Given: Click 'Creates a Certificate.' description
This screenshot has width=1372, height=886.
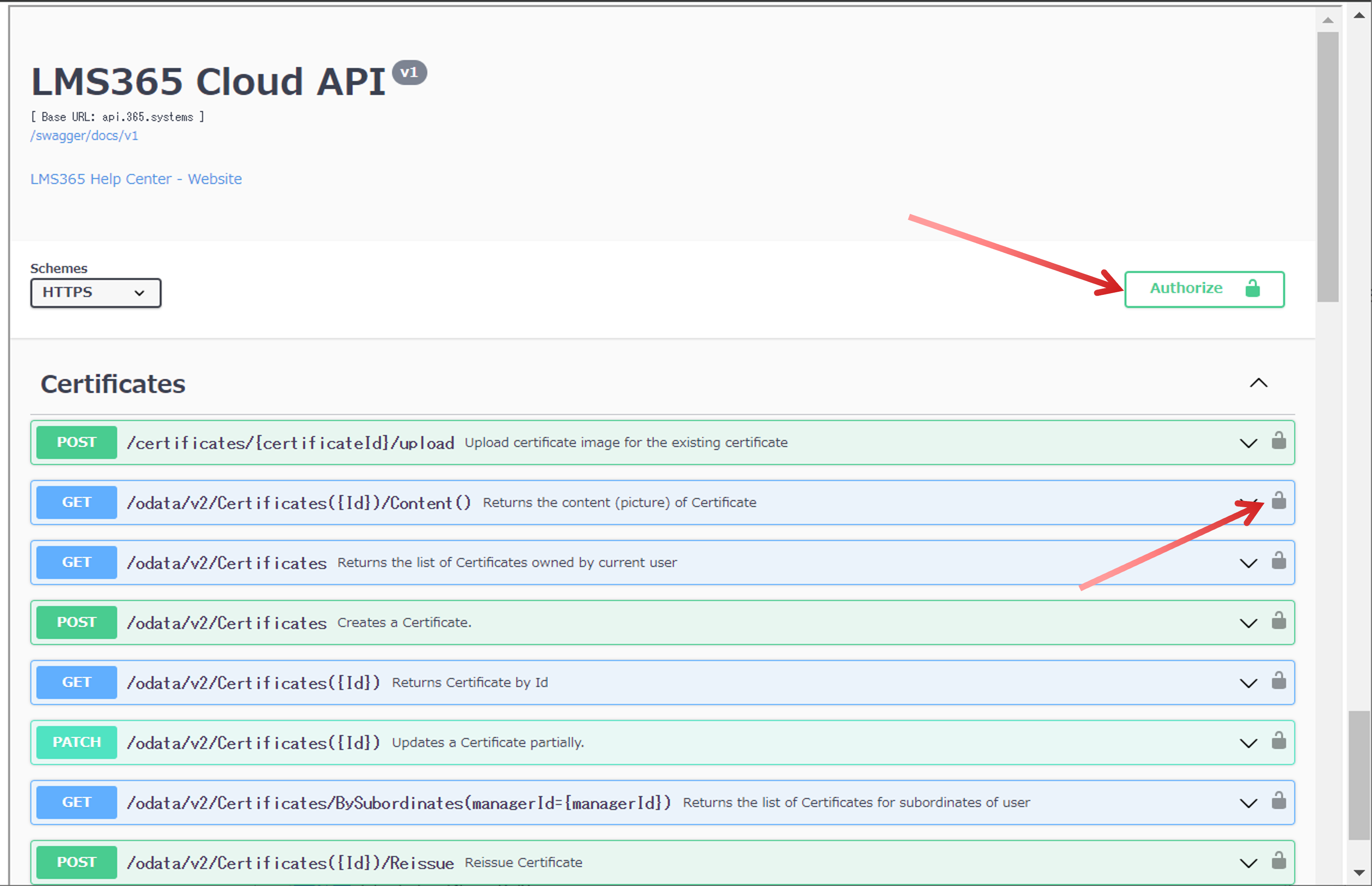Looking at the screenshot, I should point(404,622).
